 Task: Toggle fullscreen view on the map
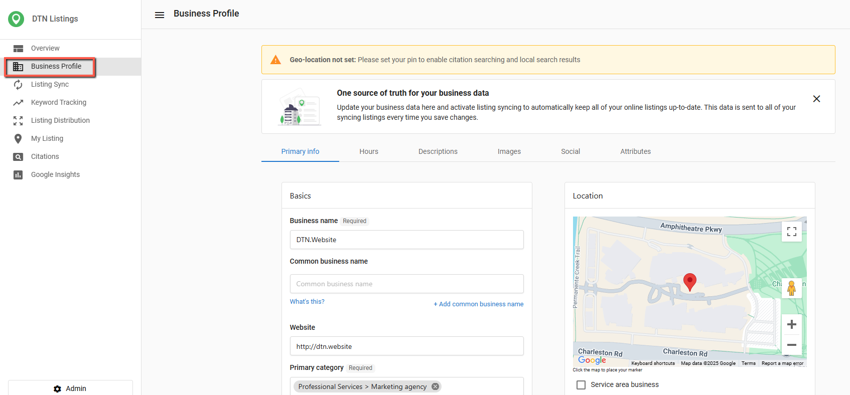click(792, 232)
